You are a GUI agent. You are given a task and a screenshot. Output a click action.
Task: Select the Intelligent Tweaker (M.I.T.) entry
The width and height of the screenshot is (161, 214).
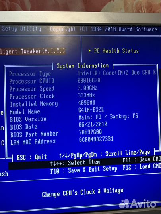tap(33, 51)
